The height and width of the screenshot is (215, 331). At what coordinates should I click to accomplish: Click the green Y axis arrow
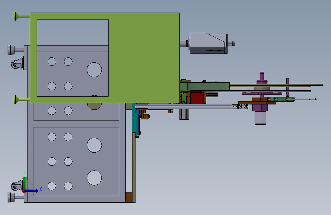coord(24,183)
